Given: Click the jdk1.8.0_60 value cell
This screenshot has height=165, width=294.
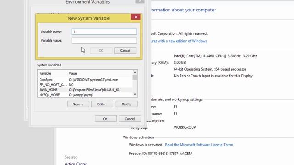Looking at the screenshot, I should 94,90.
